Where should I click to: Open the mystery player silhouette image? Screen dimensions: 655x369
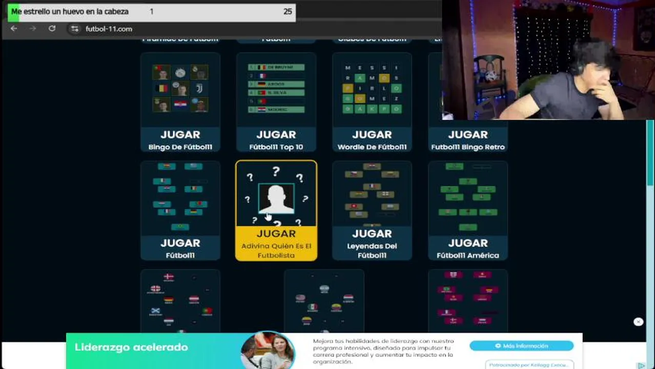coord(276,198)
